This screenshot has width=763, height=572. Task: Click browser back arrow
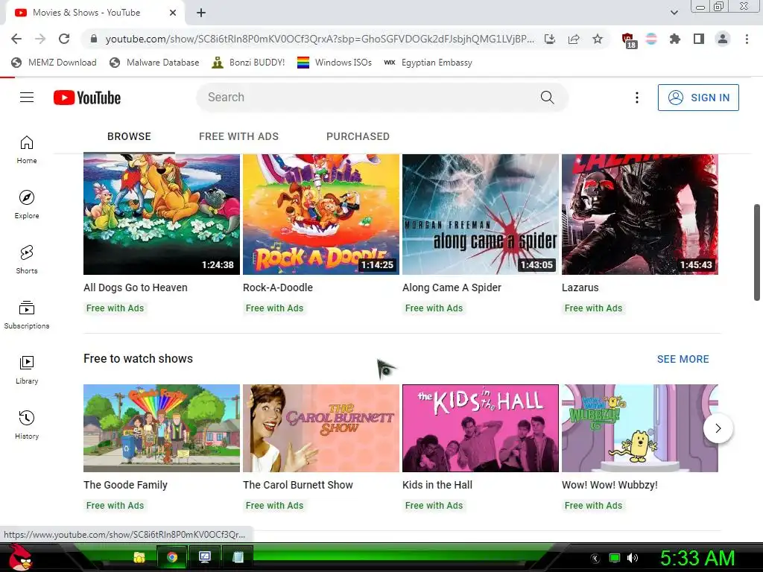coord(16,39)
